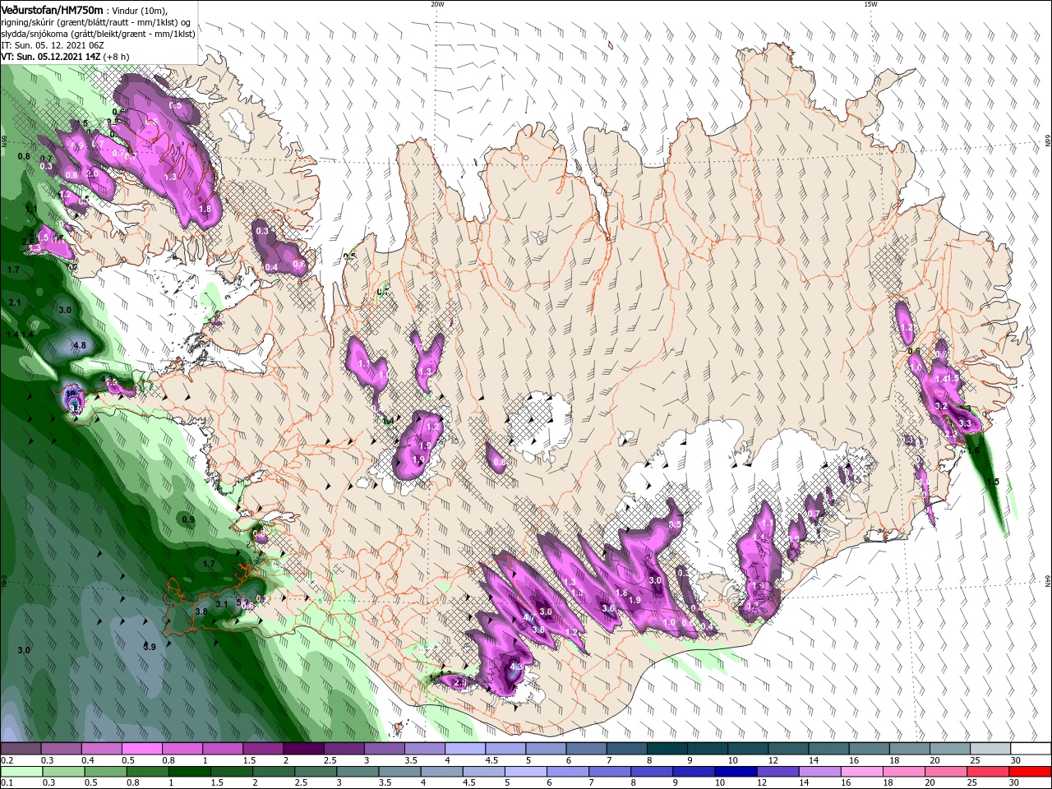Image resolution: width=1052 pixels, height=789 pixels.
Task: Select the deep blue bottom legend swatch at 10
Action: [x=735, y=772]
